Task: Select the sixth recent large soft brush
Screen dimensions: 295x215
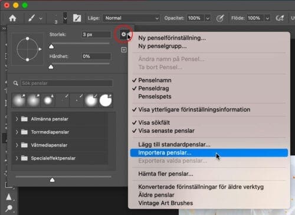Action: click(x=91, y=100)
